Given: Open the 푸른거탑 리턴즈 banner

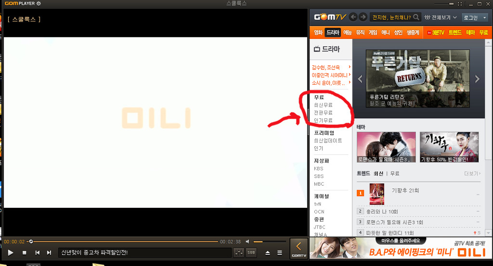Looking at the screenshot, I should 418,78.
